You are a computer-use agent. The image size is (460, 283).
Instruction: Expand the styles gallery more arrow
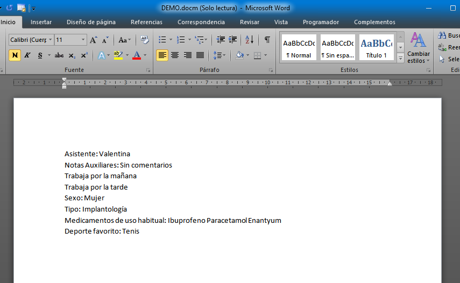400,58
